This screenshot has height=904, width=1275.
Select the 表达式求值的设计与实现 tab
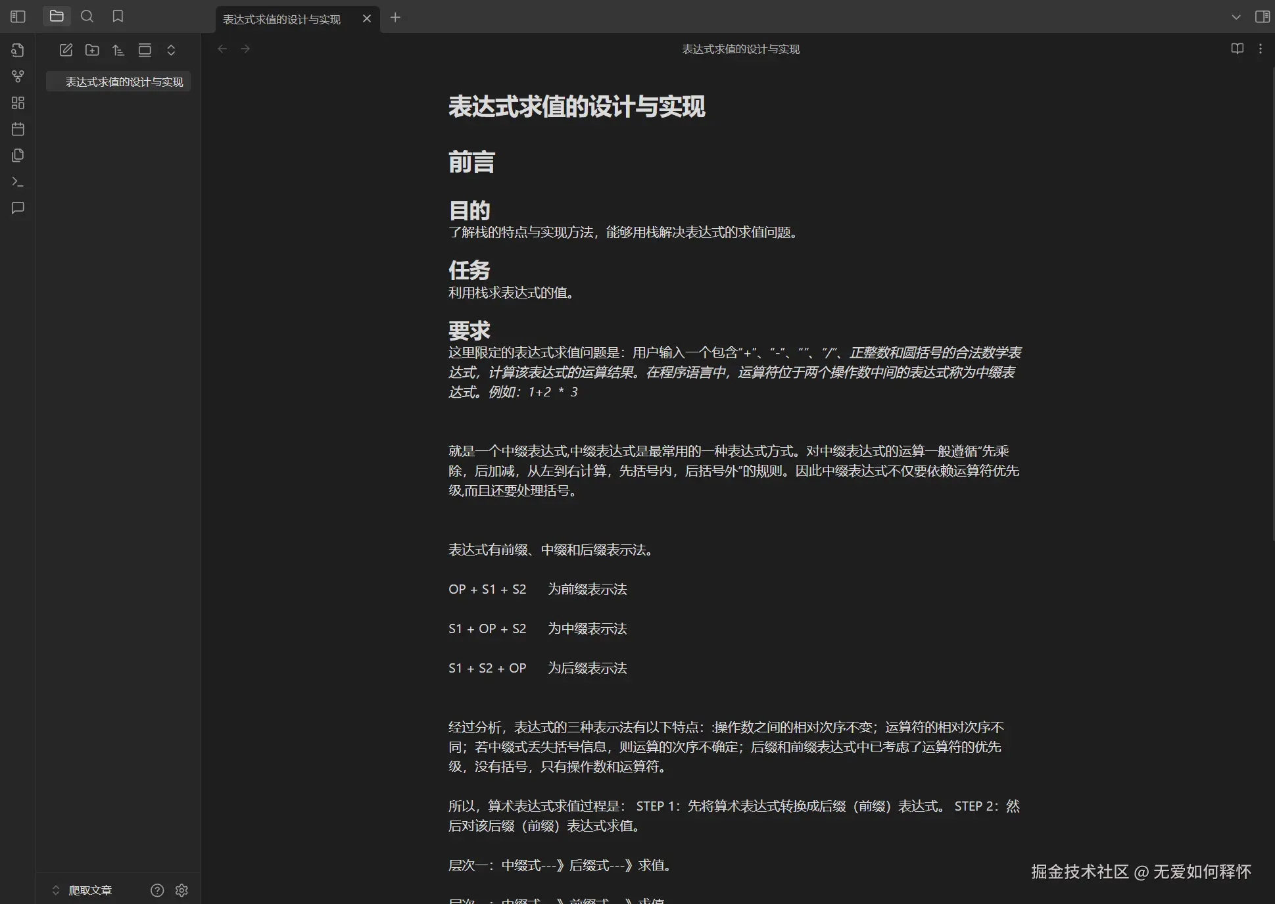point(282,19)
